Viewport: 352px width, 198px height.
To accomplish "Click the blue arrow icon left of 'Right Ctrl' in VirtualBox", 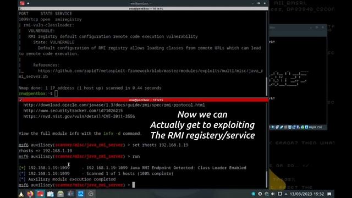I will coord(306,127).
